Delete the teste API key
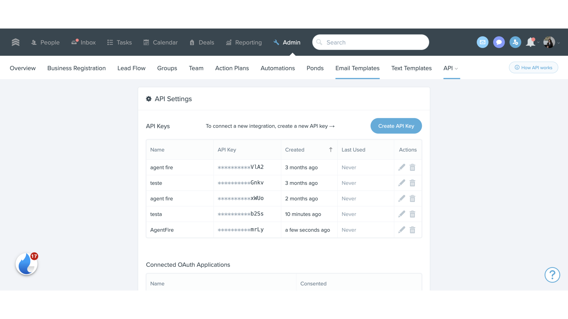This screenshot has height=319, width=568. [x=412, y=183]
